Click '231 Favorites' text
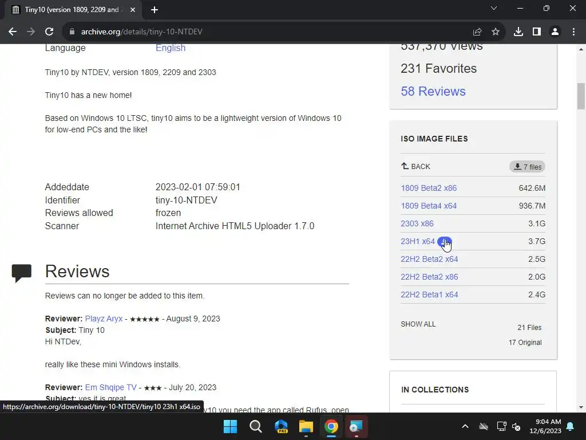 pos(439,69)
